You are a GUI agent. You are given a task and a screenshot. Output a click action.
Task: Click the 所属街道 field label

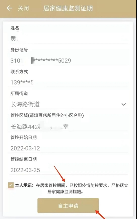[19, 93]
